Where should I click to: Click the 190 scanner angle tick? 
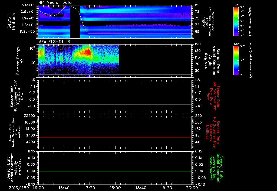198,44
